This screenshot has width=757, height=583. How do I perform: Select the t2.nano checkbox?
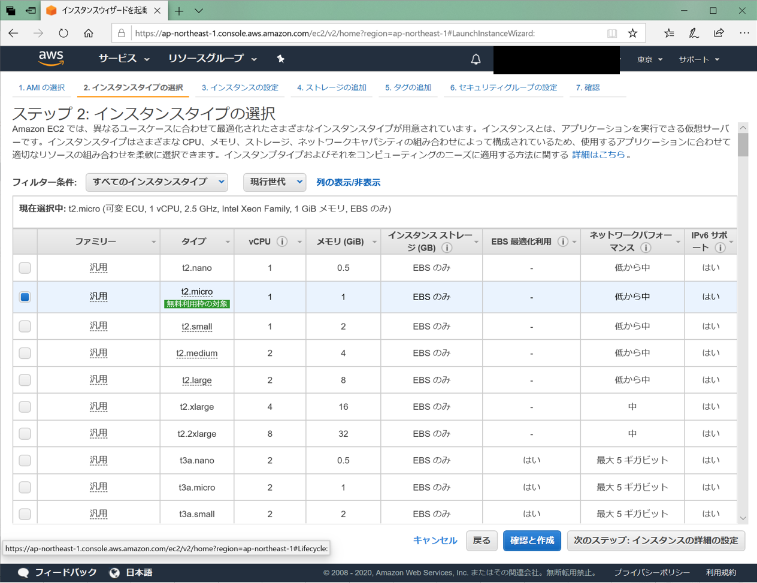25,268
